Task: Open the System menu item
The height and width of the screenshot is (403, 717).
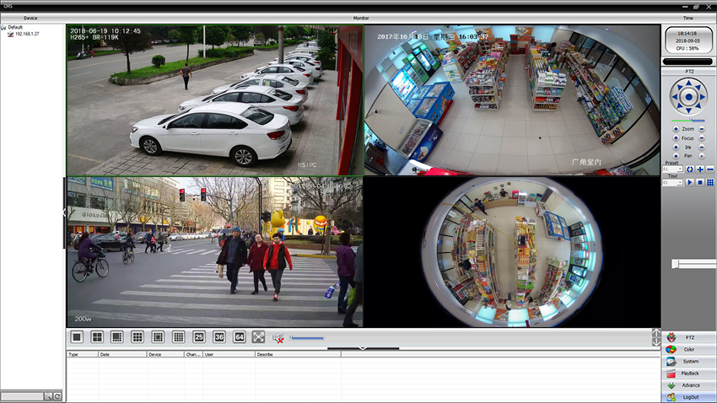Action: [689, 361]
